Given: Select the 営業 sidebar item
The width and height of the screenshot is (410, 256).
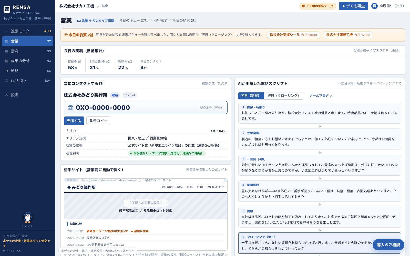Looking at the screenshot, I should pos(28,41).
